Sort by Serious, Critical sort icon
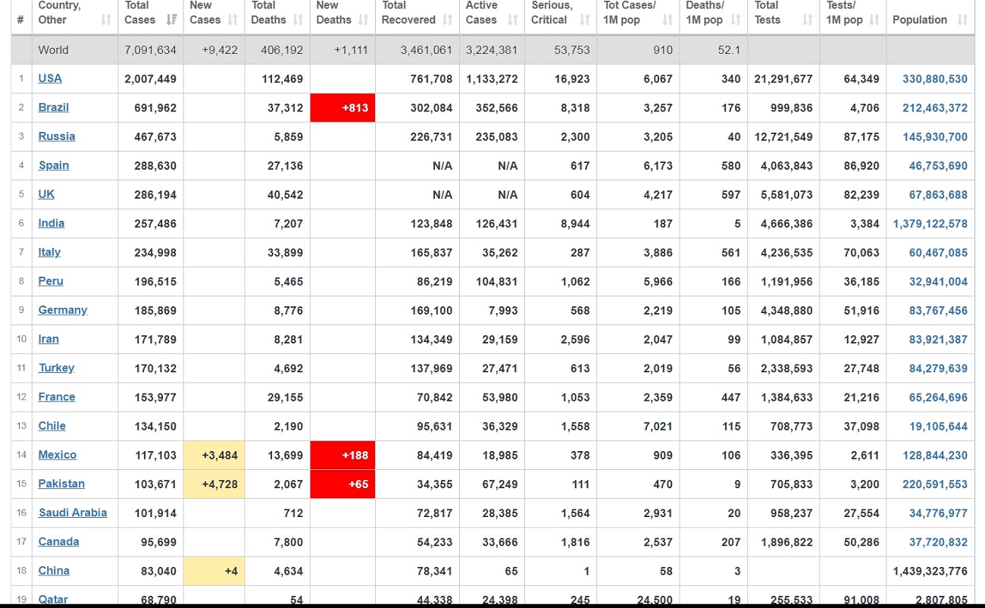The height and width of the screenshot is (608, 985). pos(584,20)
